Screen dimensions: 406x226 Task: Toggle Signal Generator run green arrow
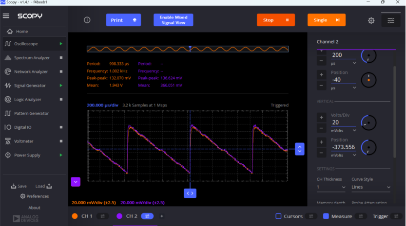[x=61, y=86]
